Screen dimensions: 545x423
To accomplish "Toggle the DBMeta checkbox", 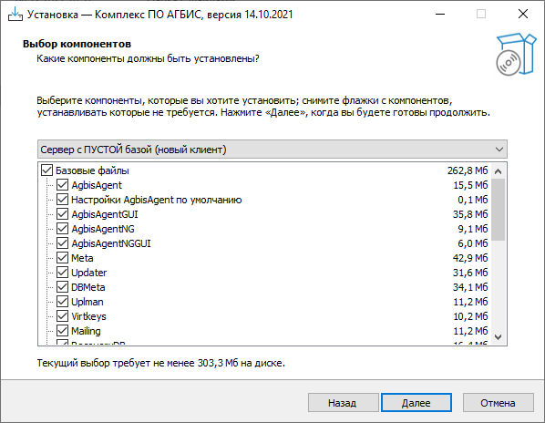I will tap(62, 287).
